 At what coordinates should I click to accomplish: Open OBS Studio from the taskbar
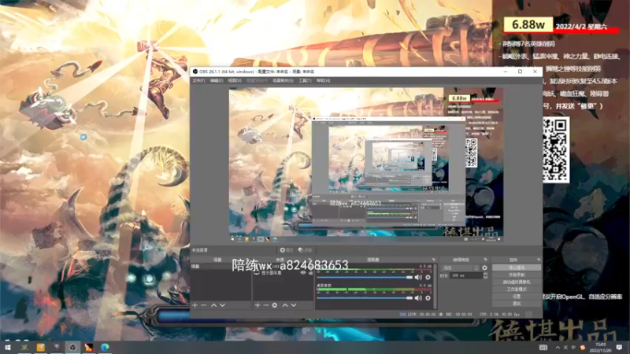72,347
